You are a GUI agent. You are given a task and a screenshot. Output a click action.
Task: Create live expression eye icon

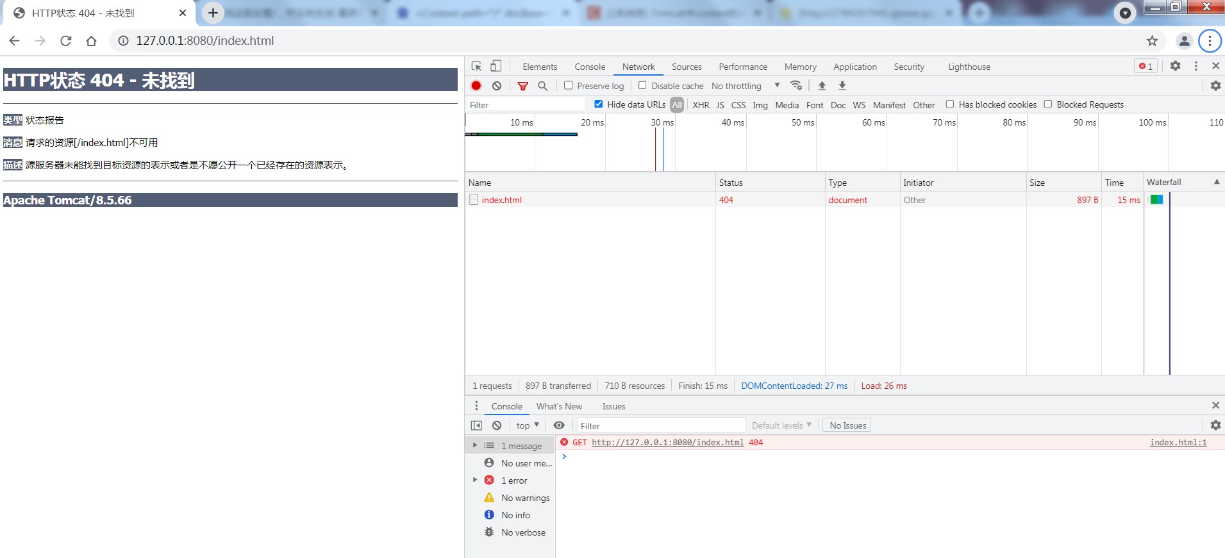[559, 425]
